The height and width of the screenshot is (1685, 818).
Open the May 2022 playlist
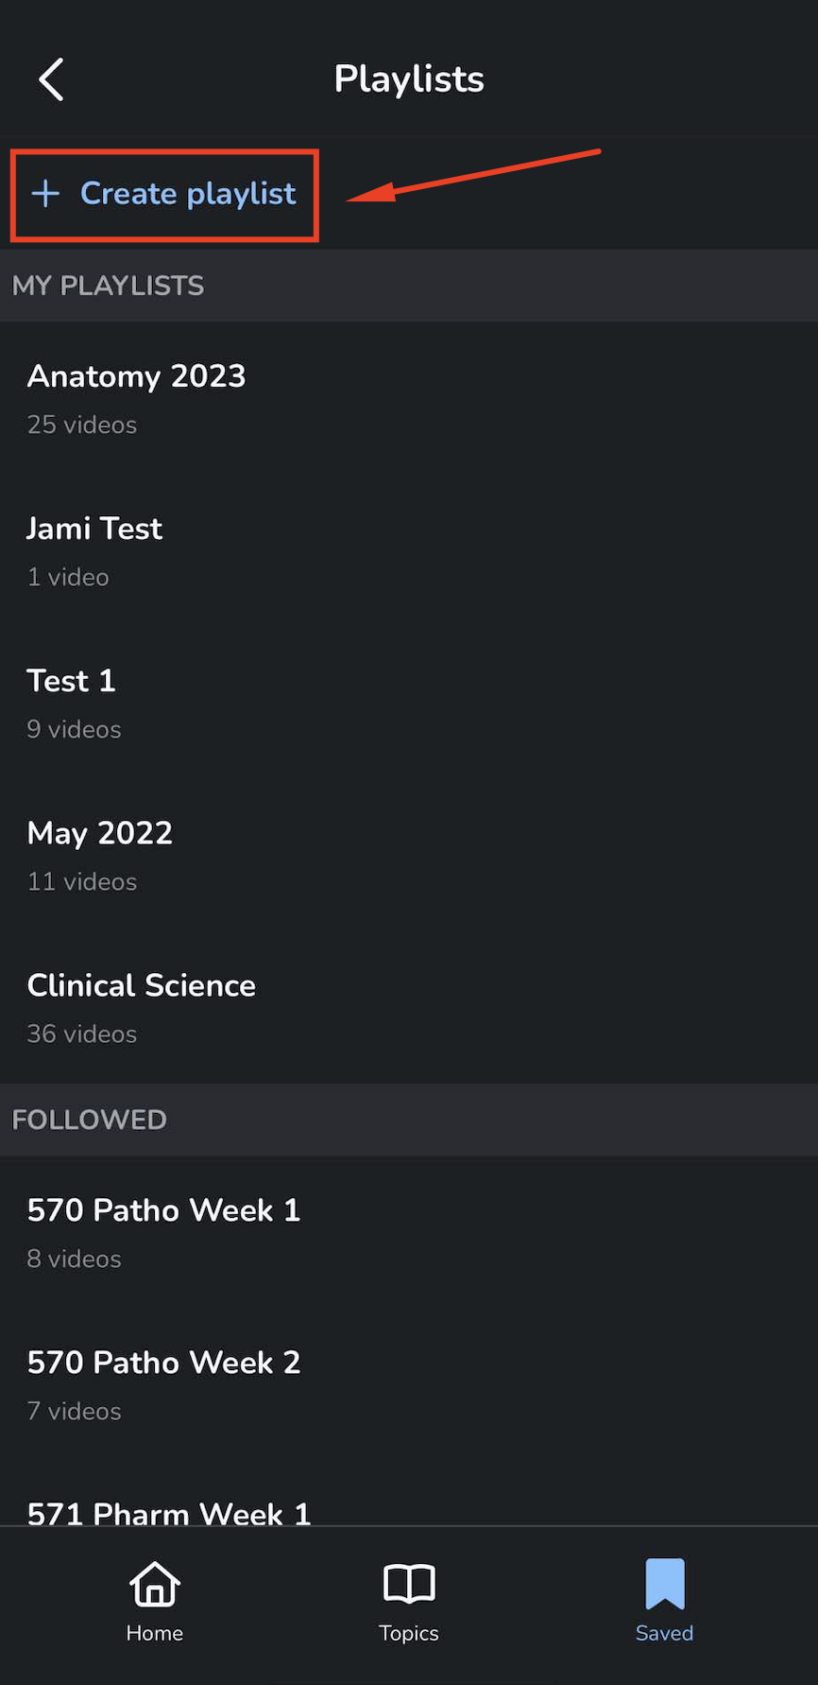[x=100, y=833]
